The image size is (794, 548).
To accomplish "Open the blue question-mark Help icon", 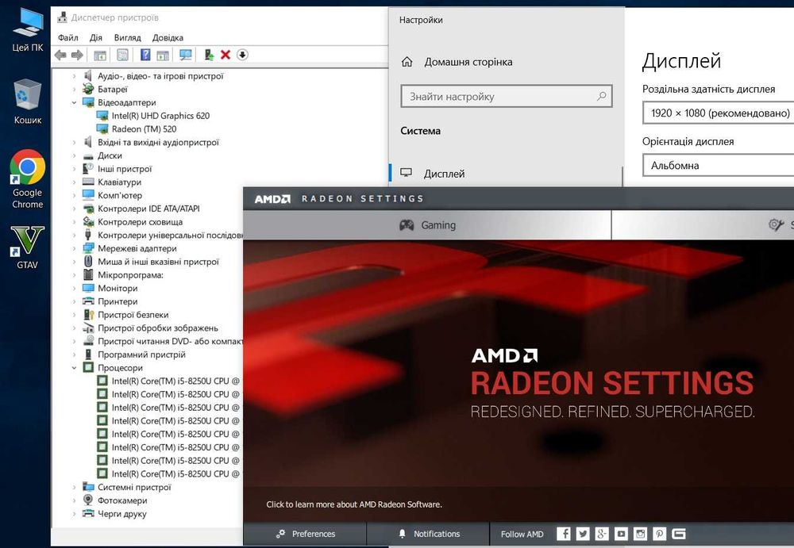I will [145, 55].
